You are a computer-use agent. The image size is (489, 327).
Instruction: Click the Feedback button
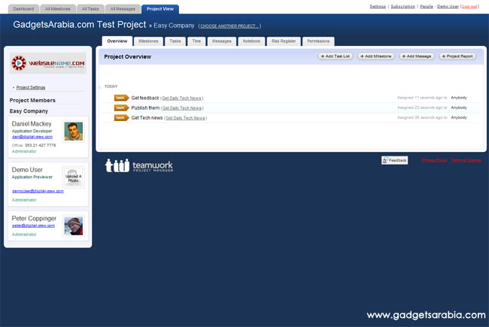[394, 160]
